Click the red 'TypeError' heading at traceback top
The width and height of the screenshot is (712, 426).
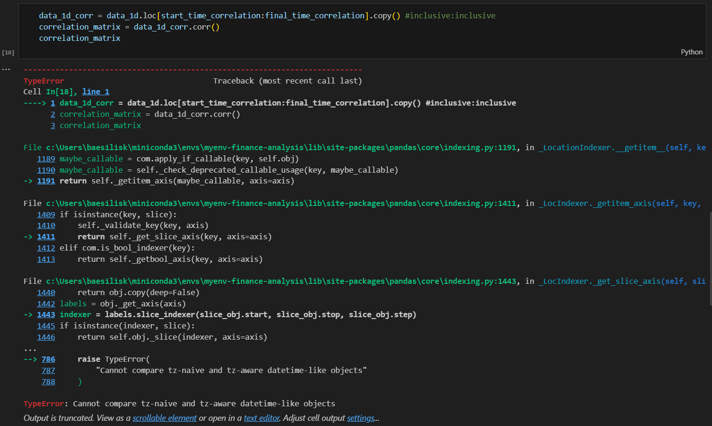coord(44,81)
